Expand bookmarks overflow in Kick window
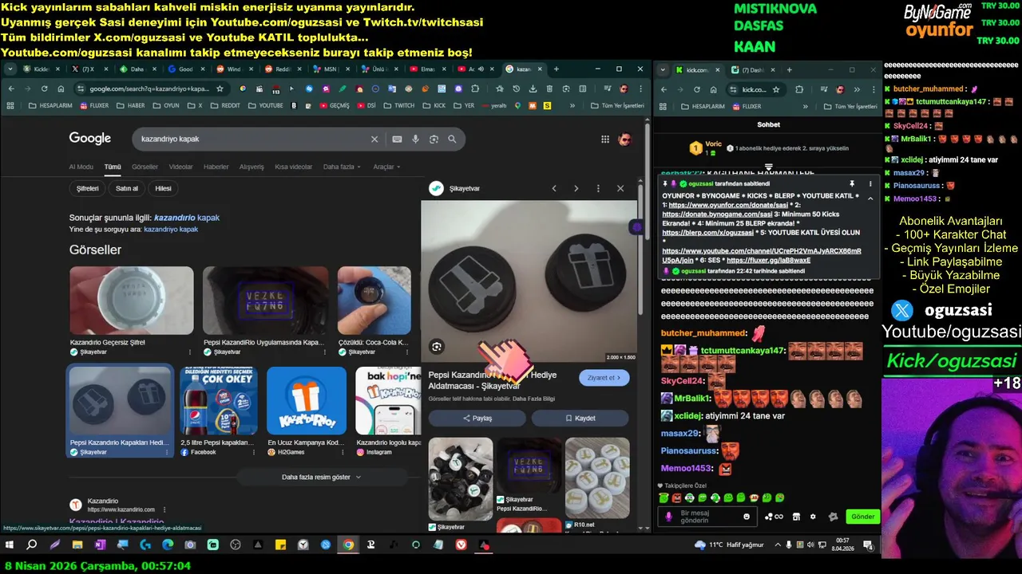 coord(805,106)
